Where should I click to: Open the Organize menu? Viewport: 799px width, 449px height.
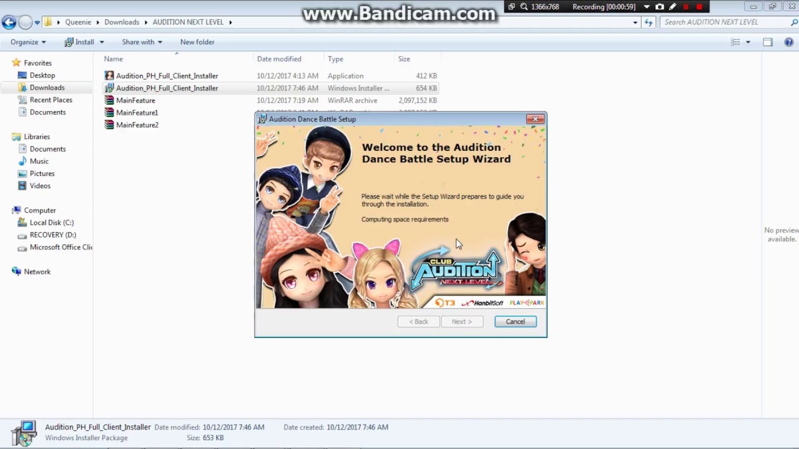(x=28, y=42)
